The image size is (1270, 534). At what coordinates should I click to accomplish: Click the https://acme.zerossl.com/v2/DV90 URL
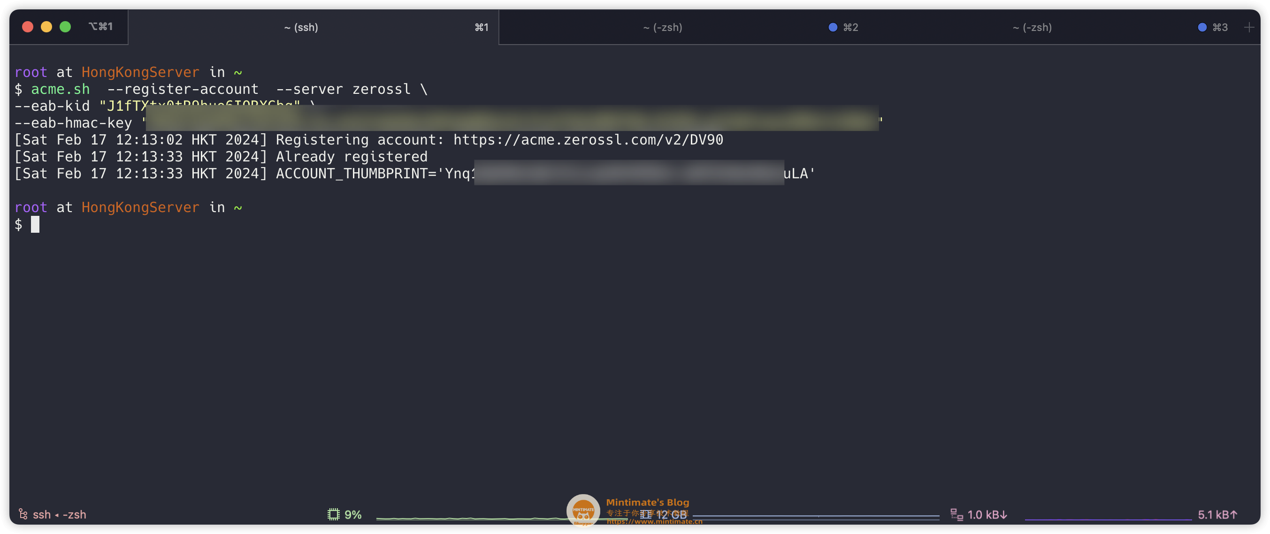point(588,139)
